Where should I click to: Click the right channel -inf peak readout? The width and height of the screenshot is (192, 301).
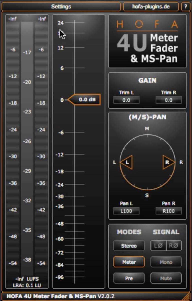(42, 19)
